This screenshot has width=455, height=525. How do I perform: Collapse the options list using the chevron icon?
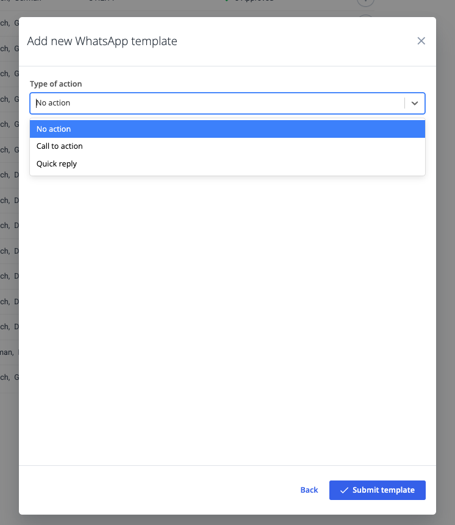[415, 103]
